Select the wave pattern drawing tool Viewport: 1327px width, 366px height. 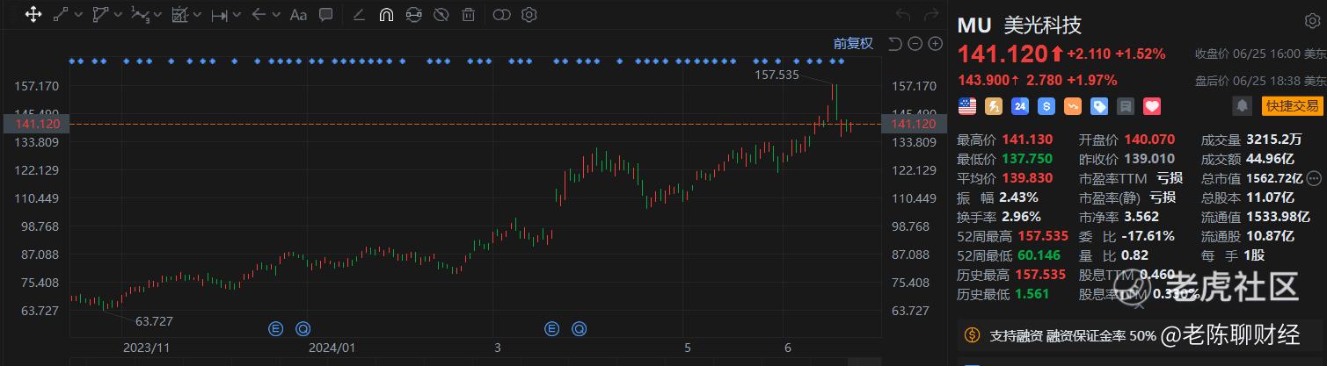coord(140,14)
